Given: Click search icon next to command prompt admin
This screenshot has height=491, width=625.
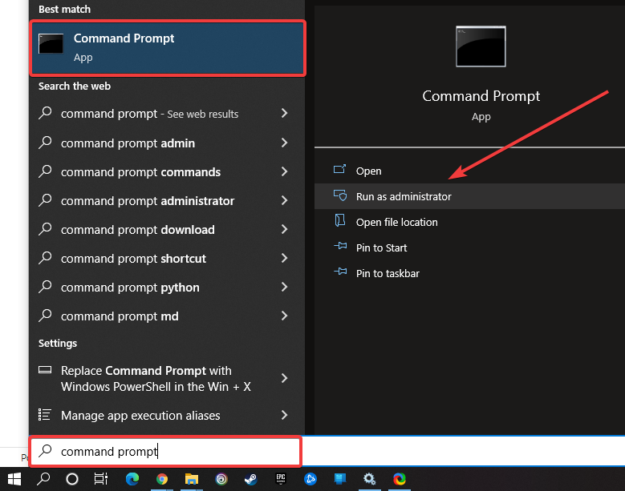Looking at the screenshot, I should 46,142.
